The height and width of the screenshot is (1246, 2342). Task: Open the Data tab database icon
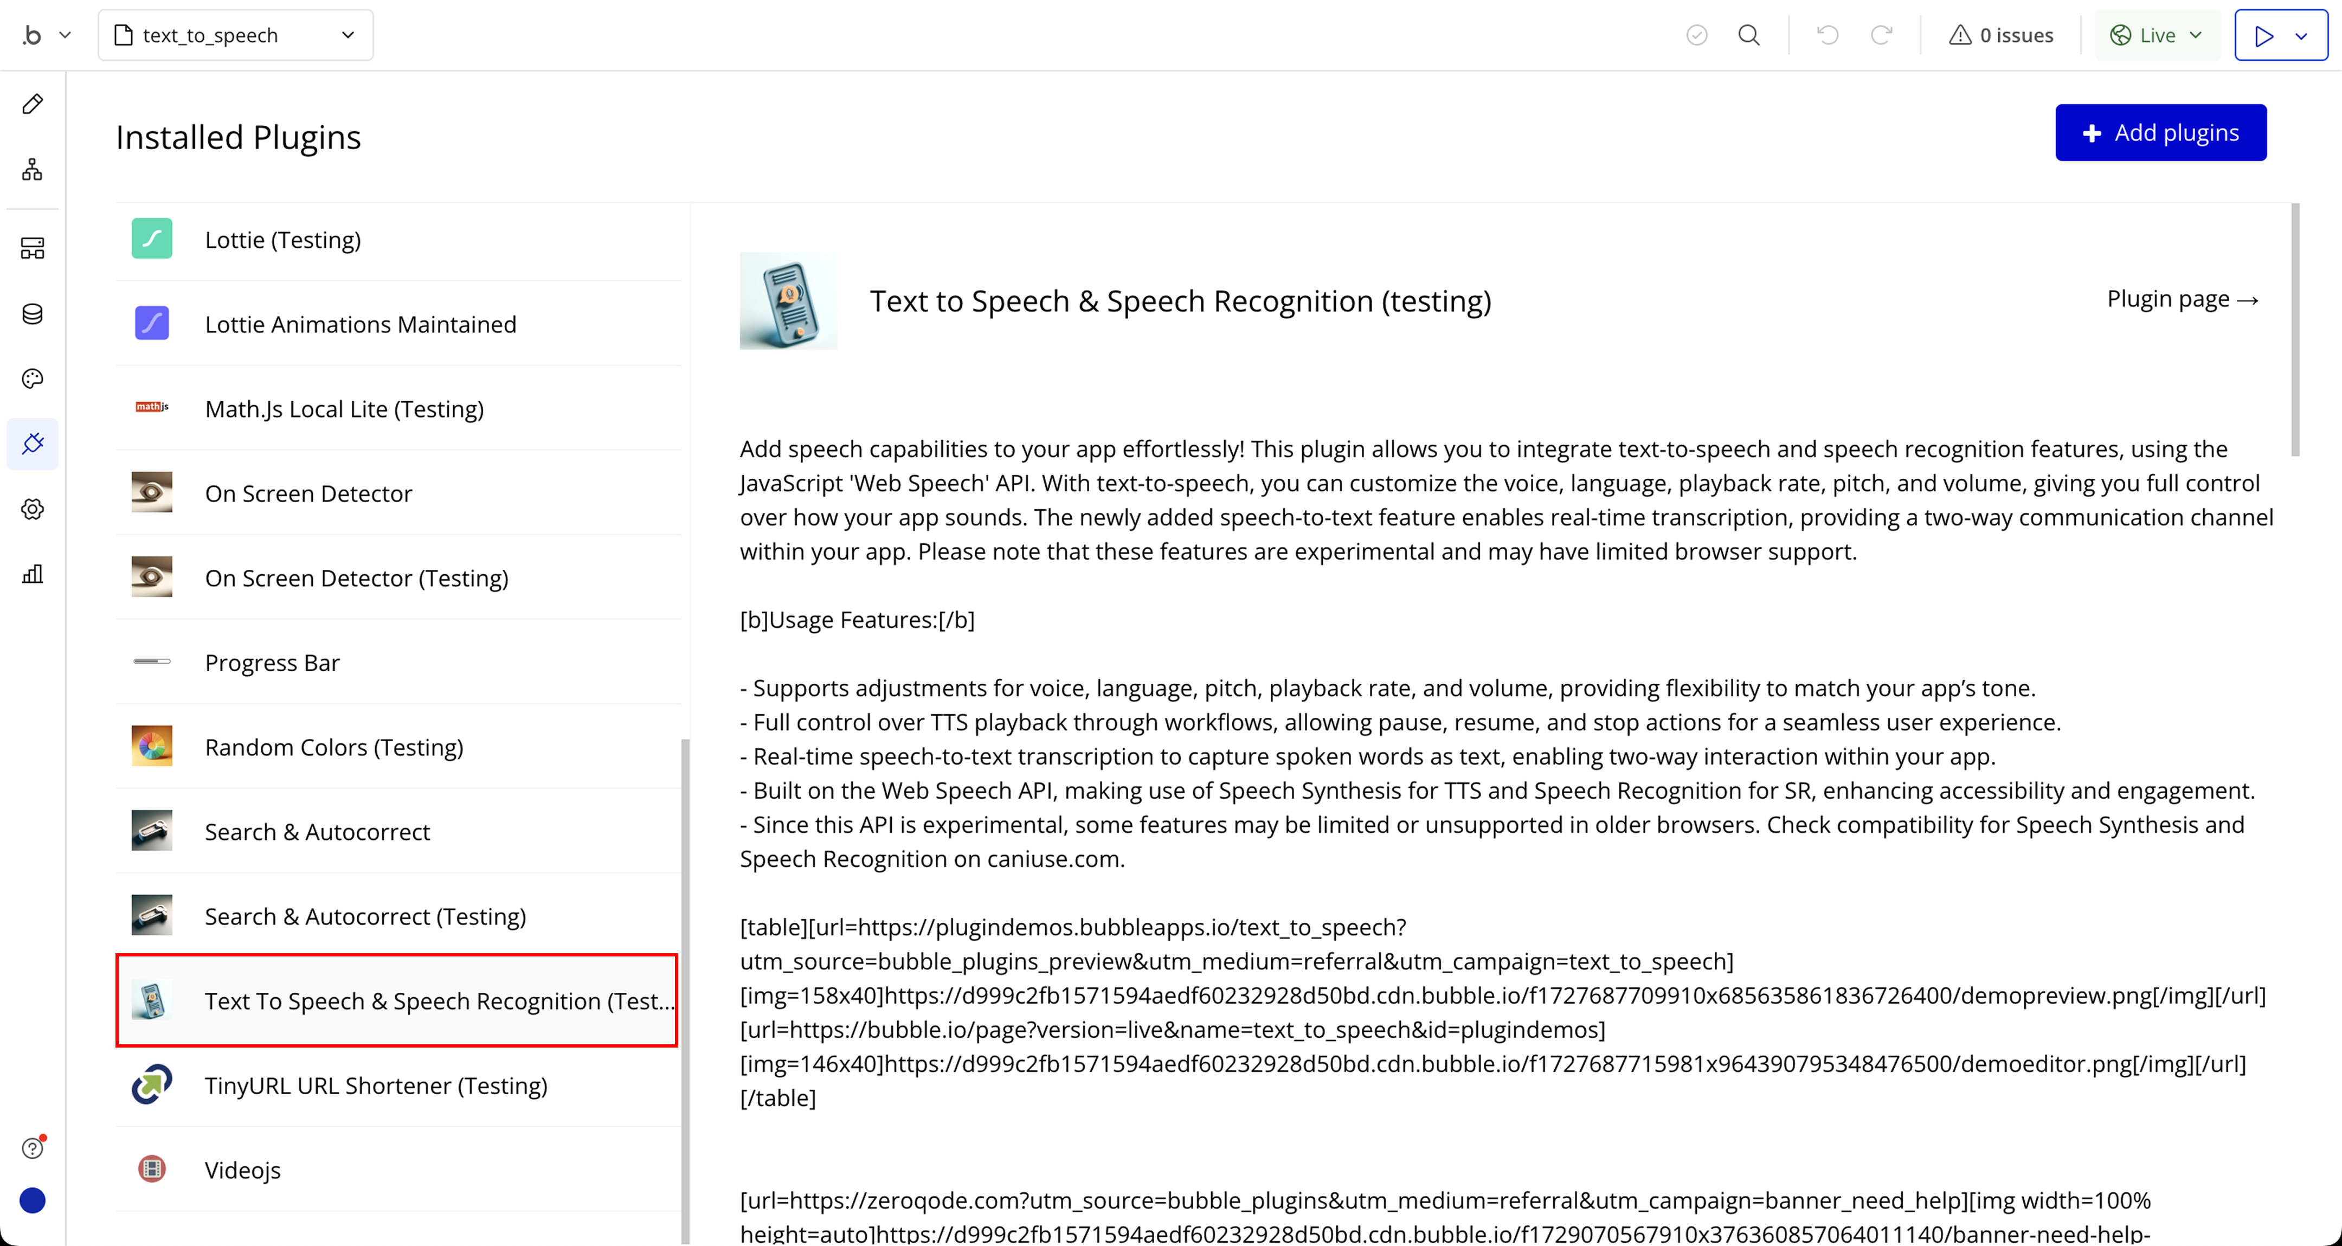33,314
